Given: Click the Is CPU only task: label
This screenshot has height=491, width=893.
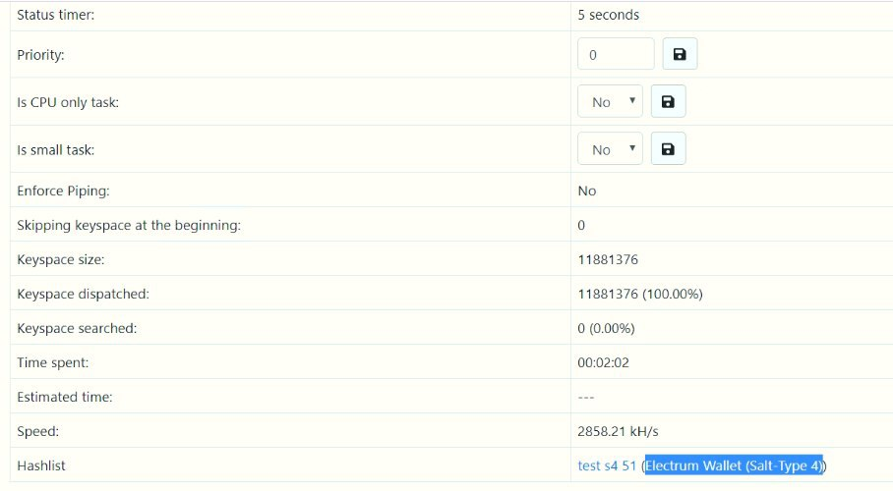Looking at the screenshot, I should pyautogui.click(x=68, y=102).
